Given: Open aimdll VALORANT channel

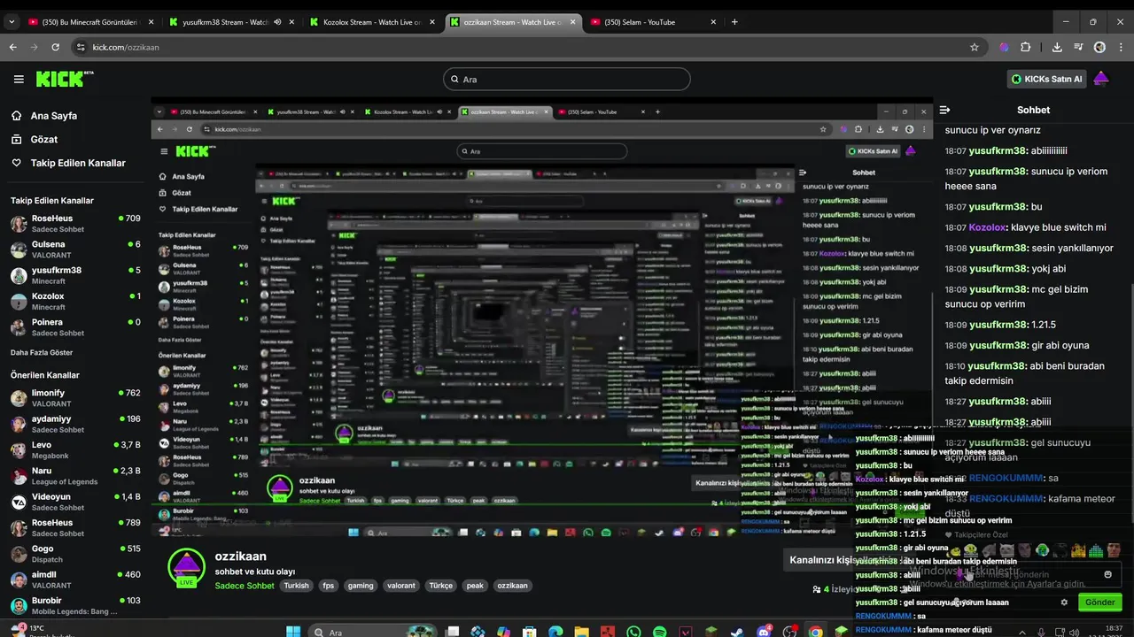Looking at the screenshot, I should pos(75,579).
